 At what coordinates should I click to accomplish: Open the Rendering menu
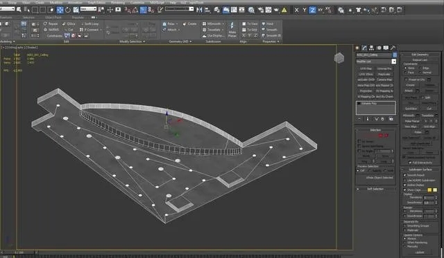click(x=118, y=3)
